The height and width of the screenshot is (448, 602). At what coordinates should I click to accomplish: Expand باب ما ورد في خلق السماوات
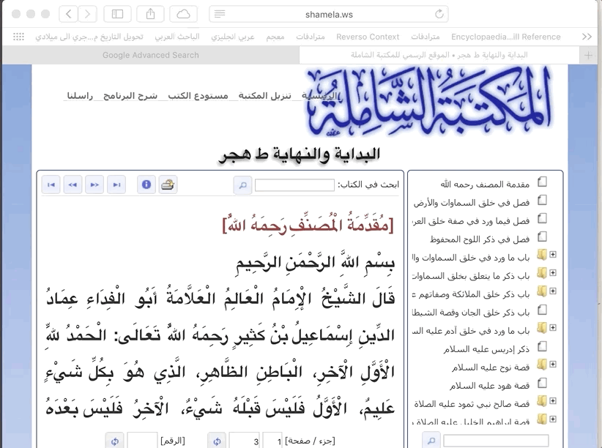pos(553,254)
